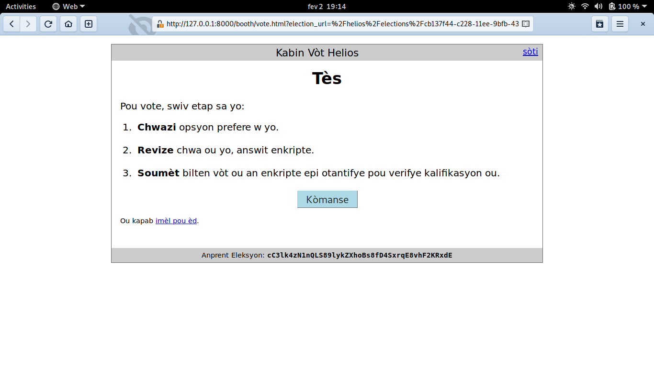The height and width of the screenshot is (367, 654).
Task: Open the Activities overview
Action: [21, 6]
